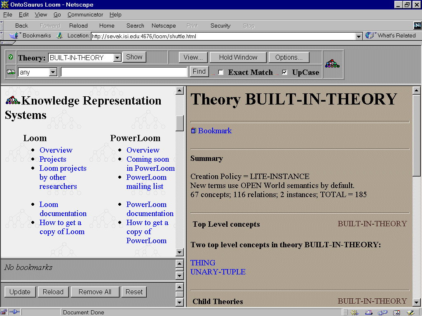Viewport: 422px width, 316px height.
Task: Click the right pane vertical scrollbar thumb
Action: [416, 136]
